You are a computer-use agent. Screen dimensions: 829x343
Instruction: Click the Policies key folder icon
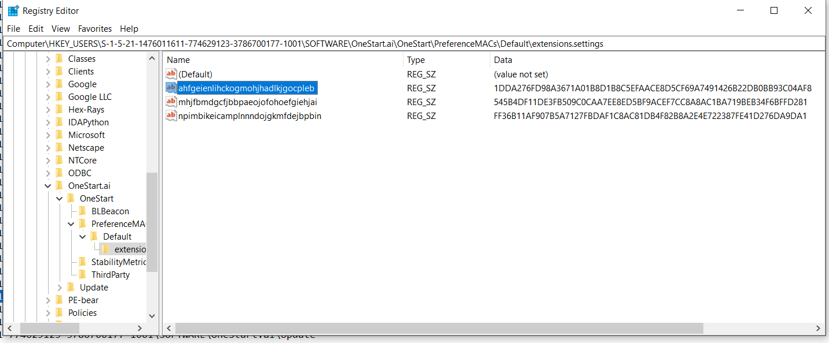coord(59,312)
